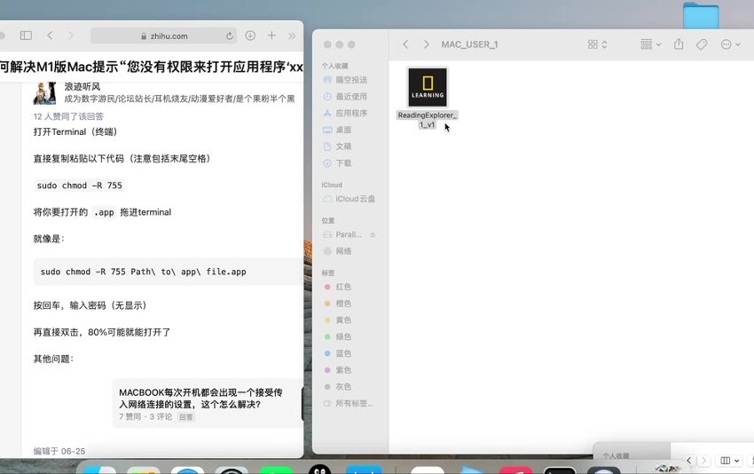Go back in the Safari window
Viewport: 754px width, 474px height.
[x=50, y=36]
